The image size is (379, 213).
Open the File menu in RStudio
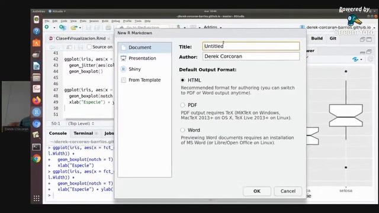coord(47,21)
